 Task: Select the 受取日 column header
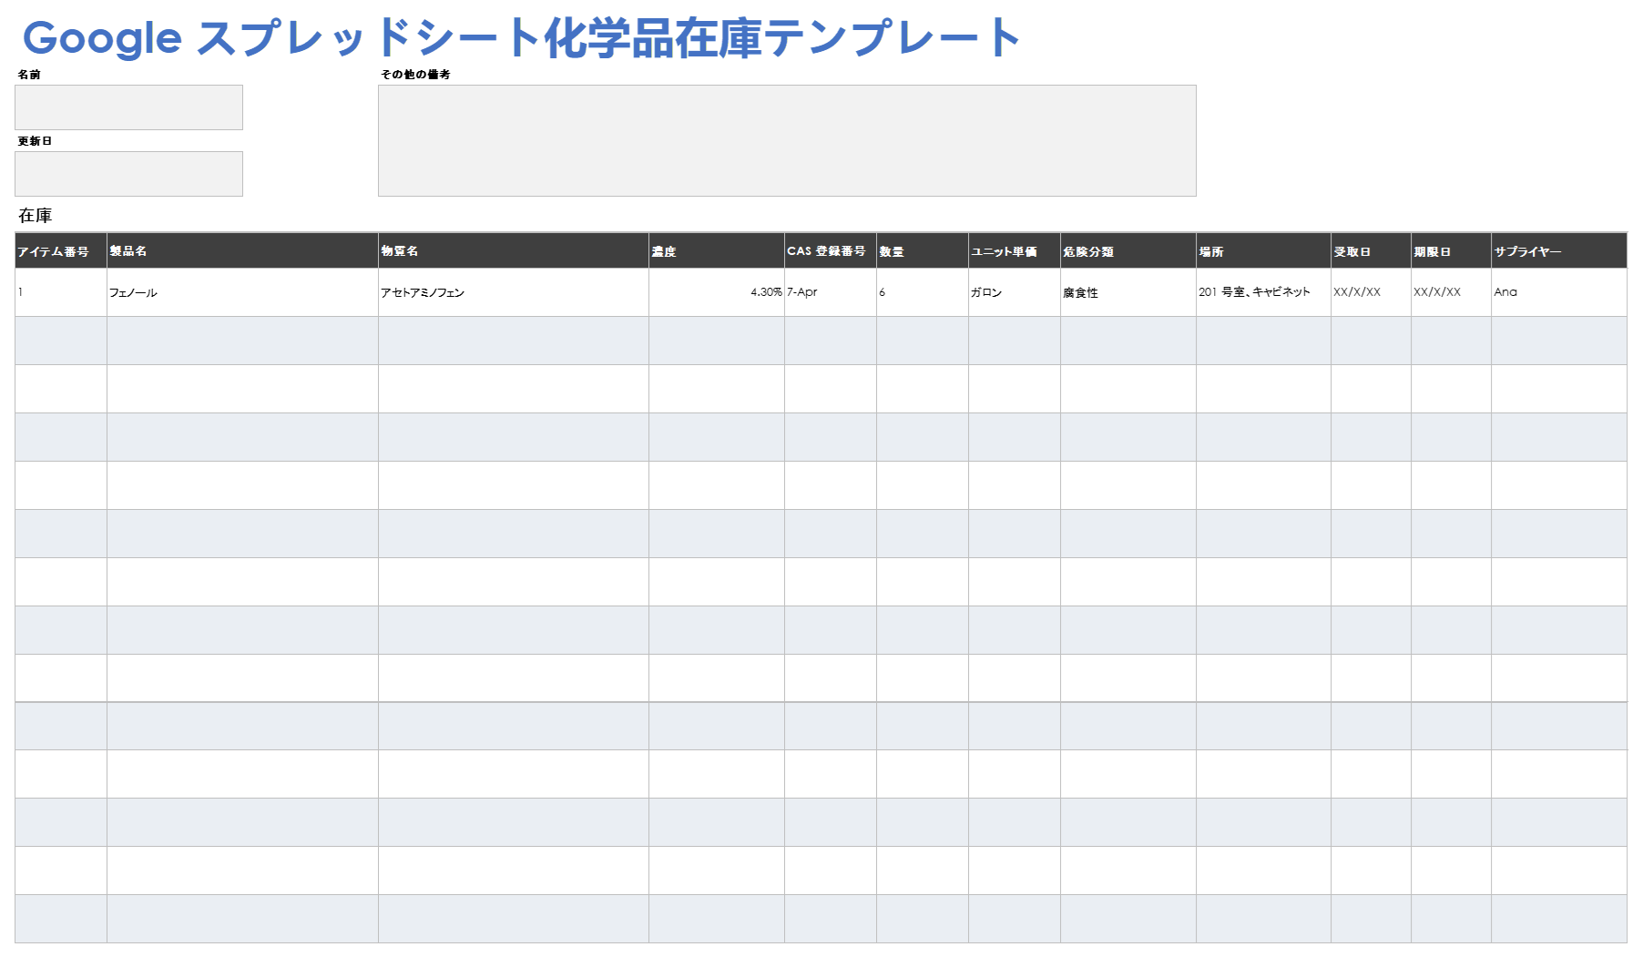pyautogui.click(x=1372, y=250)
